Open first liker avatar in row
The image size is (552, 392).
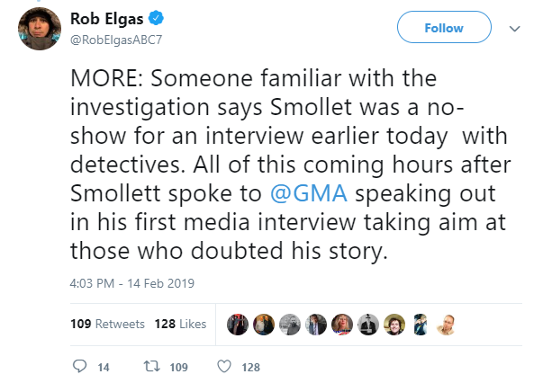tap(238, 325)
